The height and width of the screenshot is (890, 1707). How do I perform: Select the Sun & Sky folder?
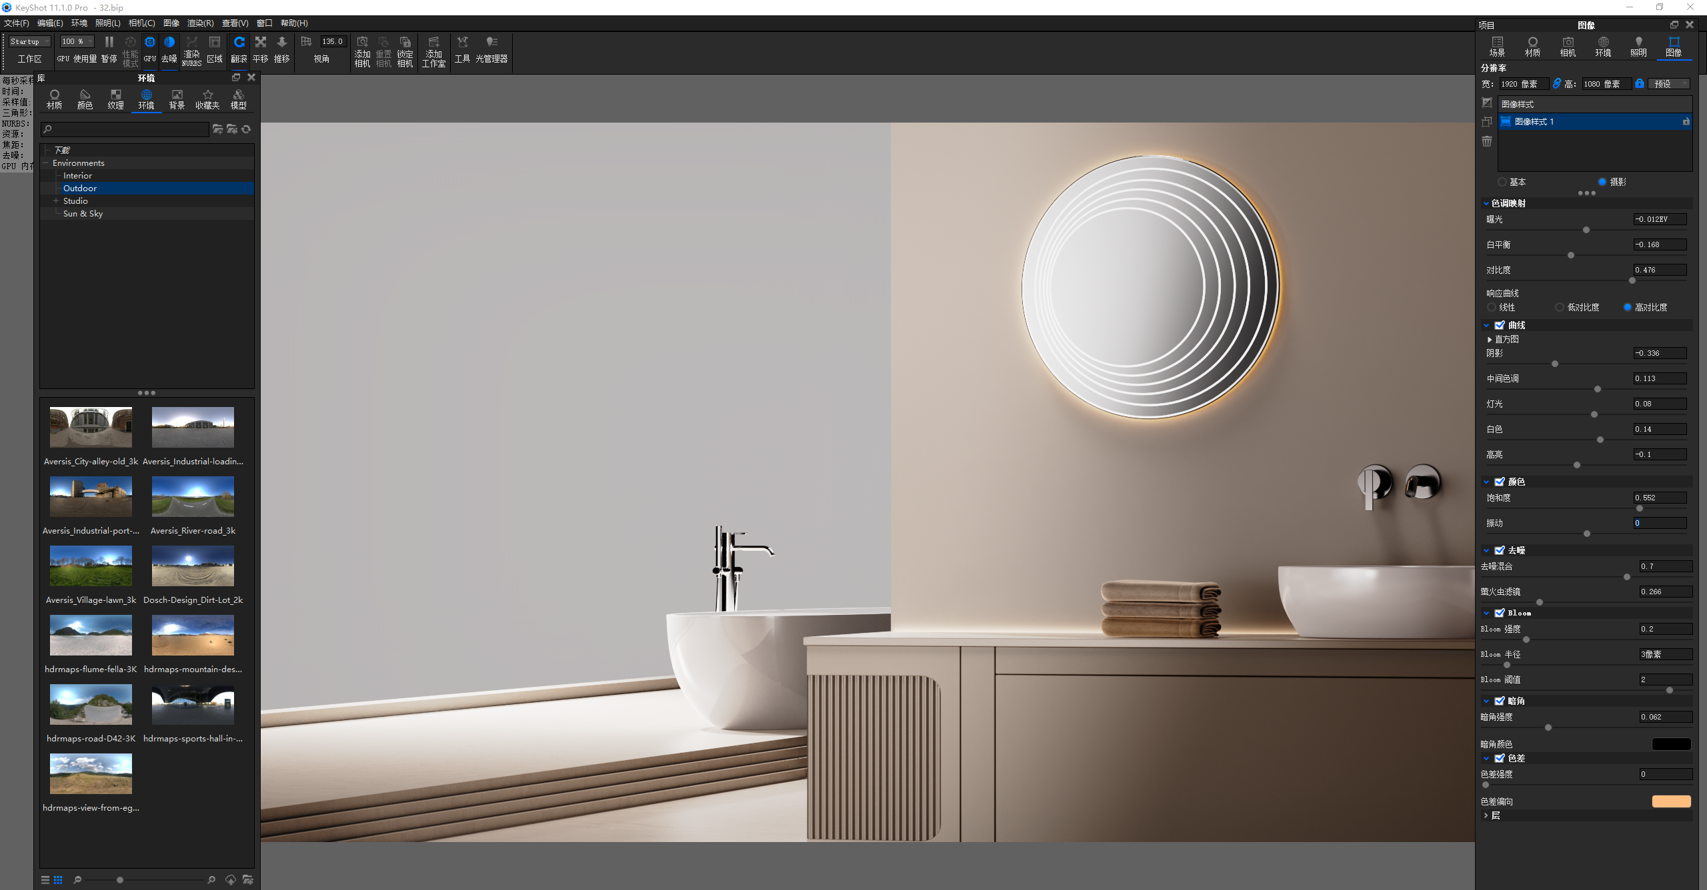83,214
